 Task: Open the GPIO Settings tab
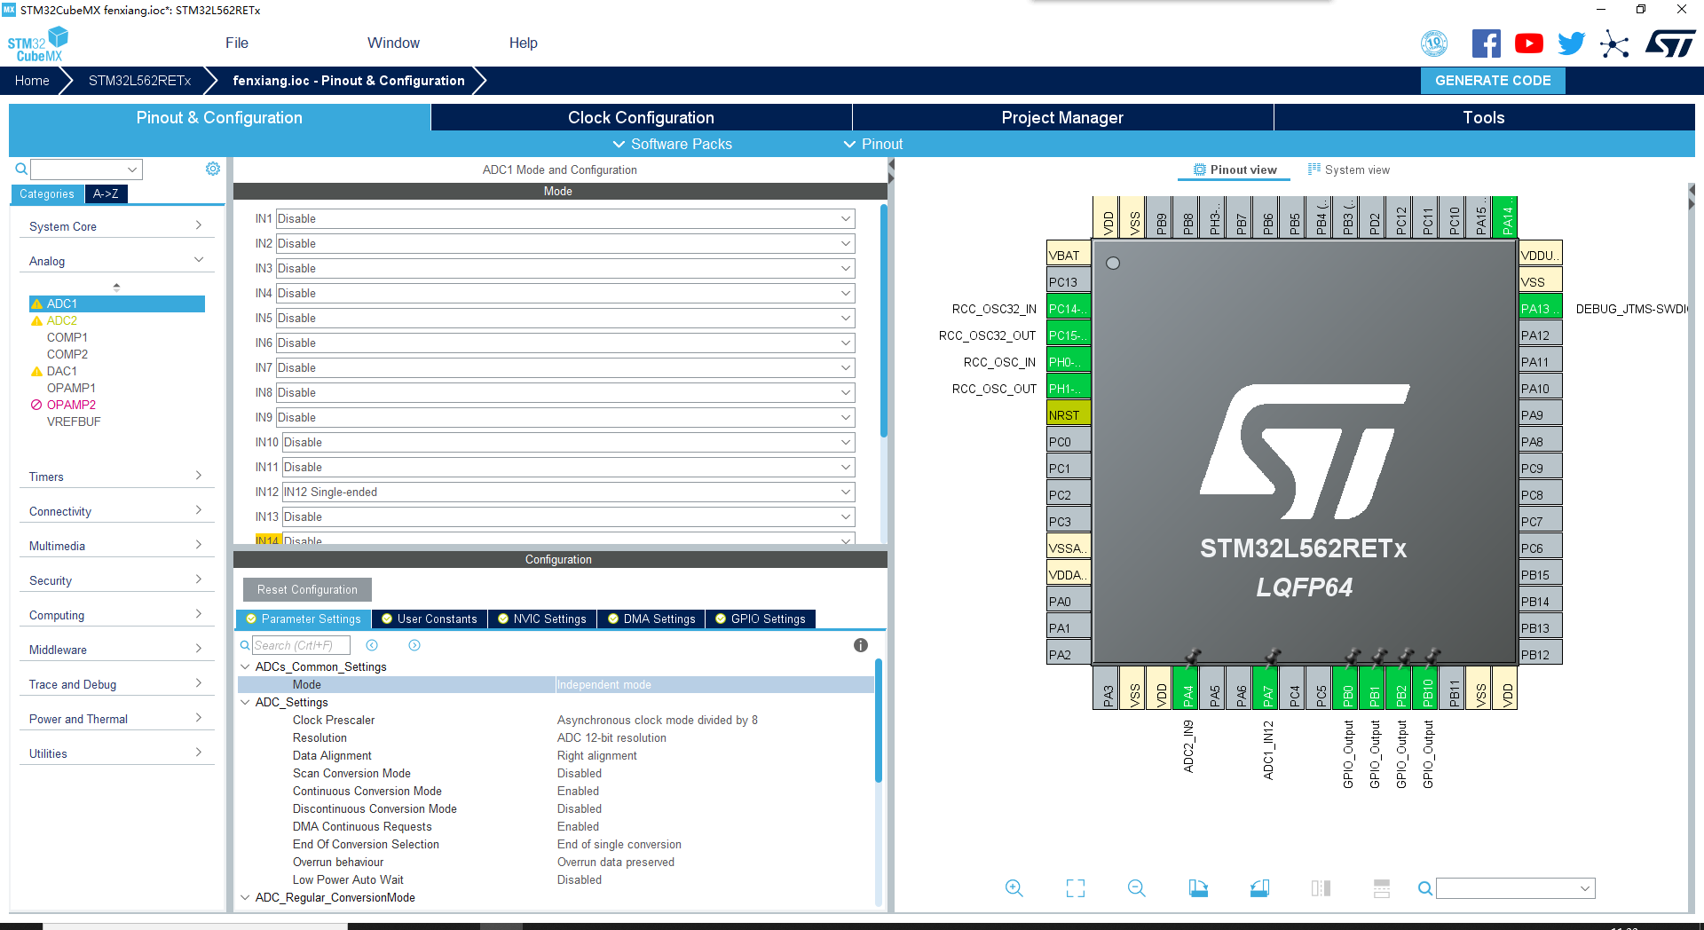761,619
